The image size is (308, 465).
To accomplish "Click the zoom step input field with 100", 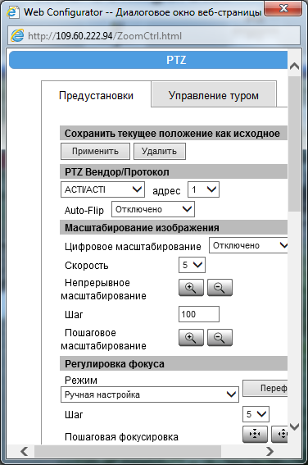I will 199,314.
